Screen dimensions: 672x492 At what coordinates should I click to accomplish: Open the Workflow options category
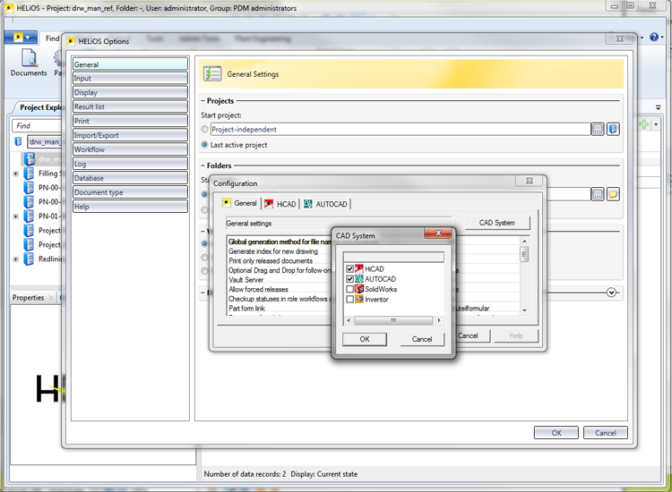(130, 149)
